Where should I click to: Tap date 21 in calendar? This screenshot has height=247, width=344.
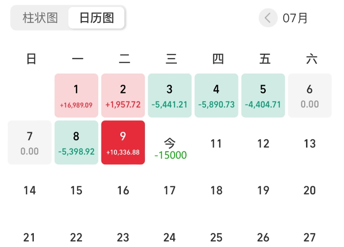click(29, 238)
